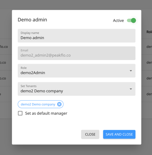Click the dimmed backdrop above the dialog

76,5
